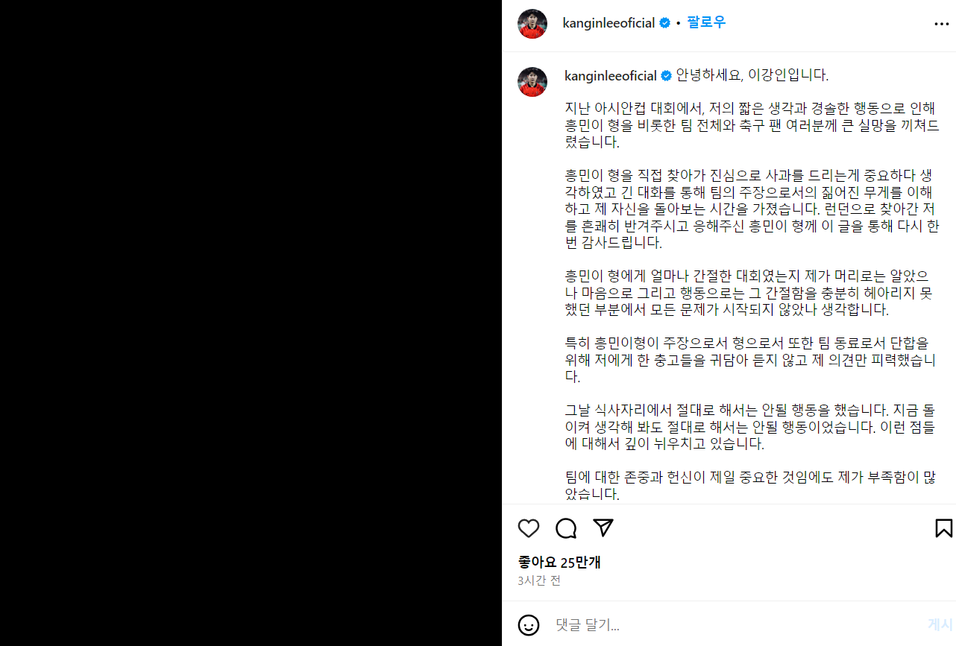Image resolution: width=956 pixels, height=646 pixels.
Task: View who liked via 좋아요 25만개
Action: (x=559, y=563)
